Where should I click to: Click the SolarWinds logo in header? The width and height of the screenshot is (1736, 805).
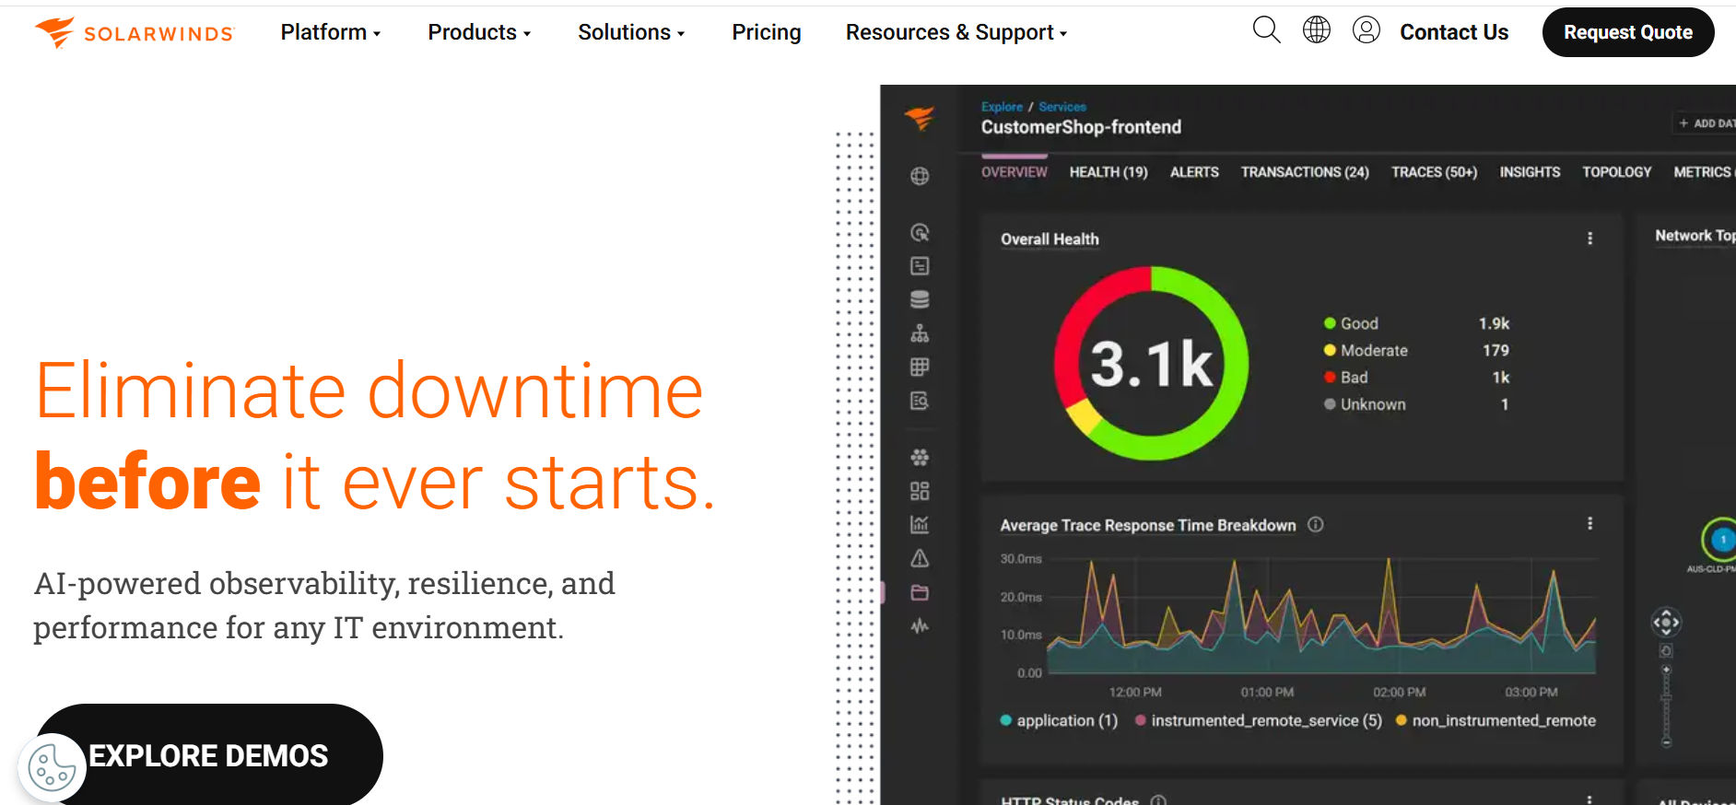pyautogui.click(x=135, y=32)
